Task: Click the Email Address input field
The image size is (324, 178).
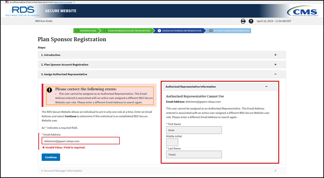Action: click(80, 141)
